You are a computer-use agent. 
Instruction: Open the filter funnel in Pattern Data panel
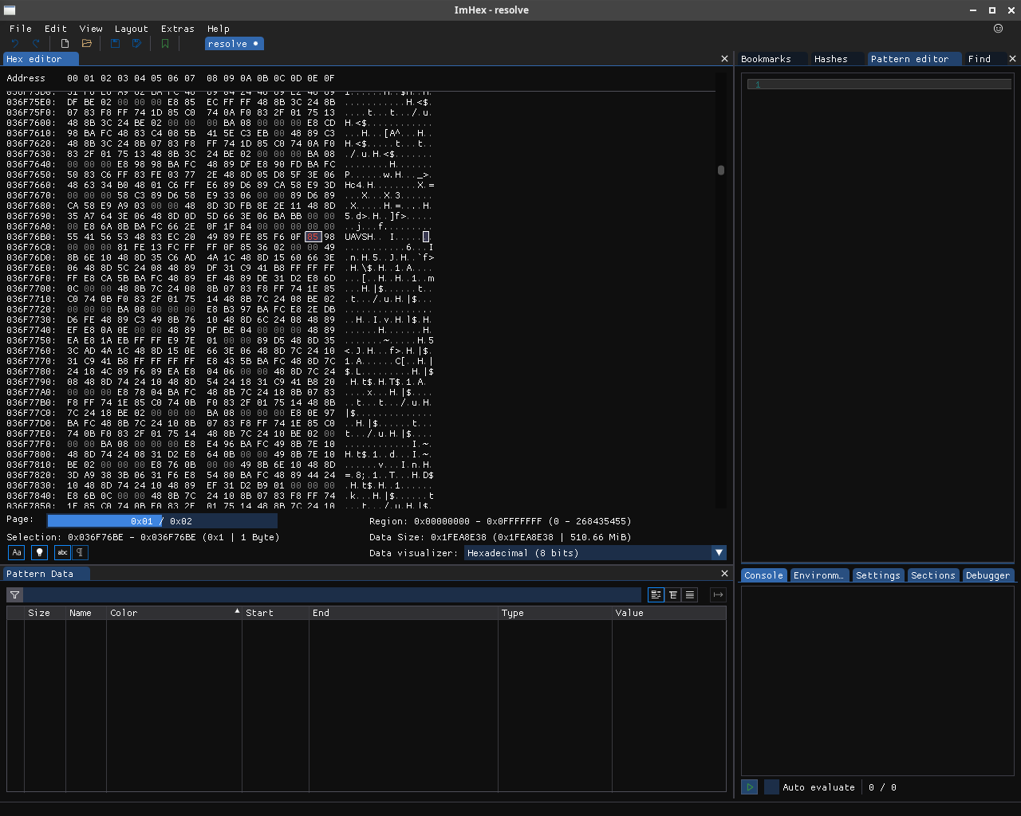14,594
